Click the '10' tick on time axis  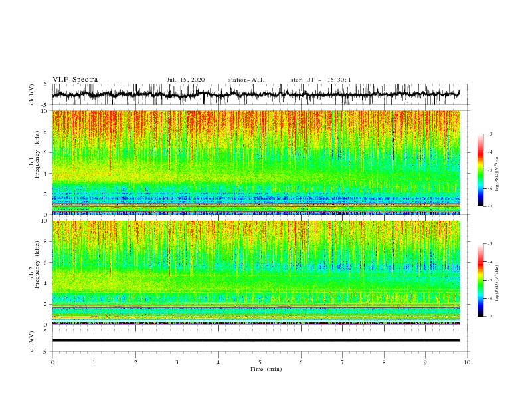click(x=467, y=362)
